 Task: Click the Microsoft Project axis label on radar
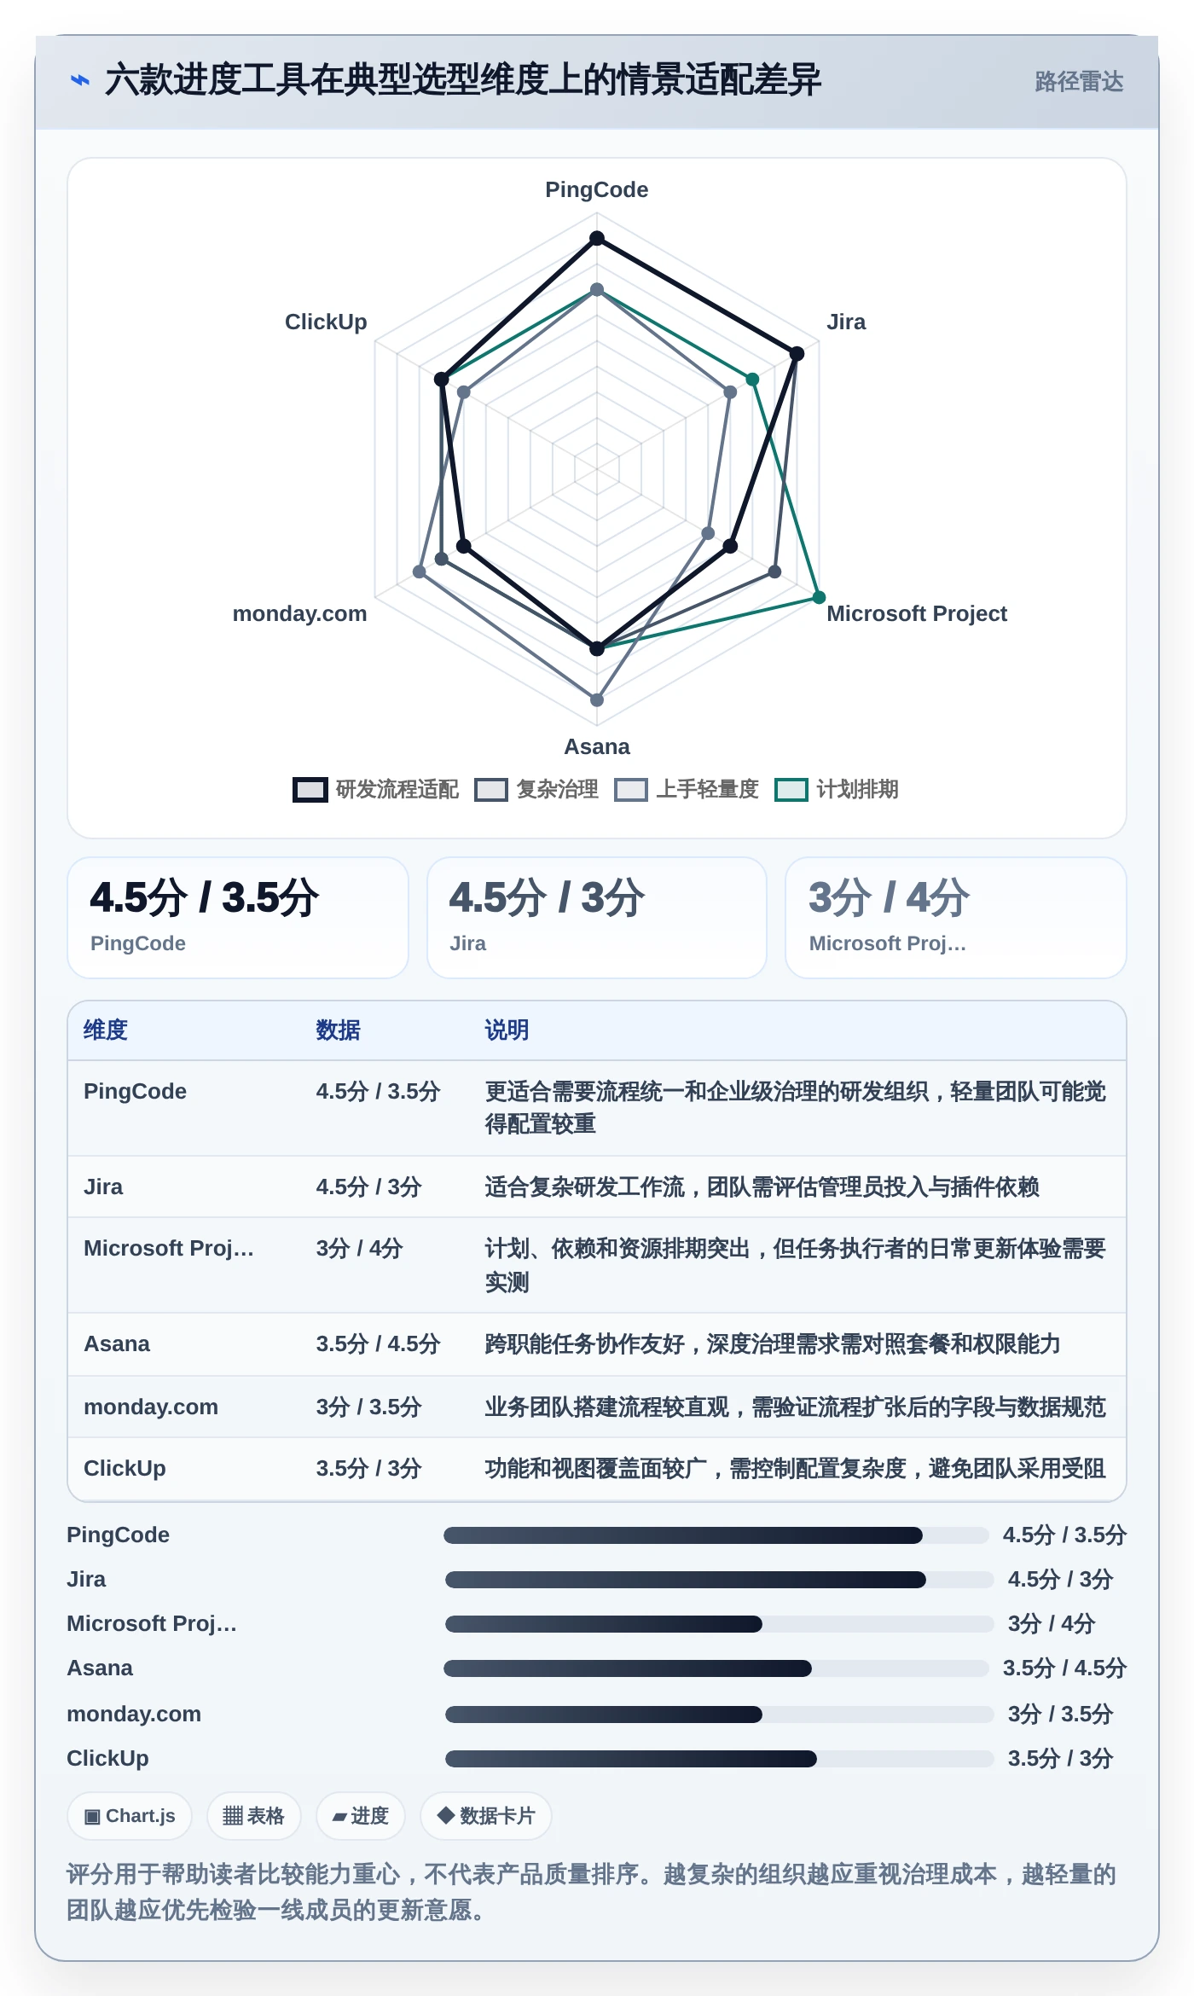tap(917, 614)
